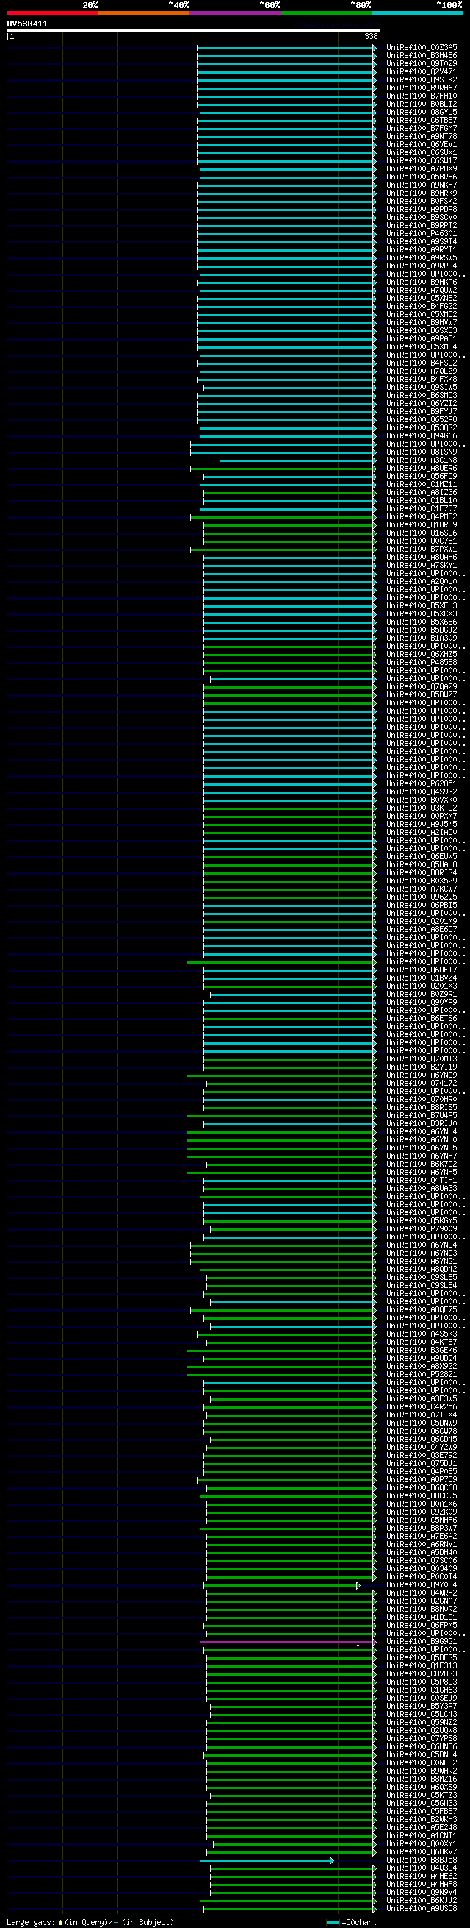Select the UniRef100_P0C0T4 label
The width and height of the screenshot is (470, 1928).
point(422,1577)
